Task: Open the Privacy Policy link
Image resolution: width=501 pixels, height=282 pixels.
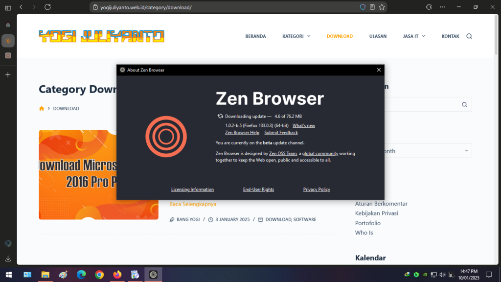Action: tap(317, 189)
